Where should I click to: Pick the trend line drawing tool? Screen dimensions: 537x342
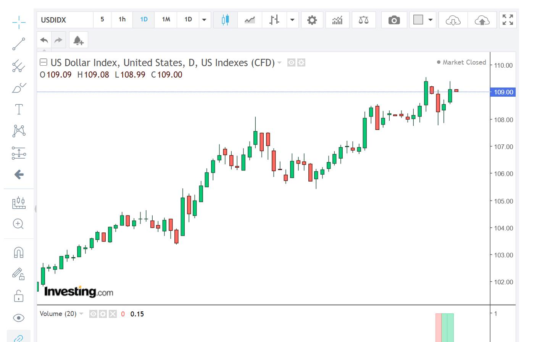(19, 44)
